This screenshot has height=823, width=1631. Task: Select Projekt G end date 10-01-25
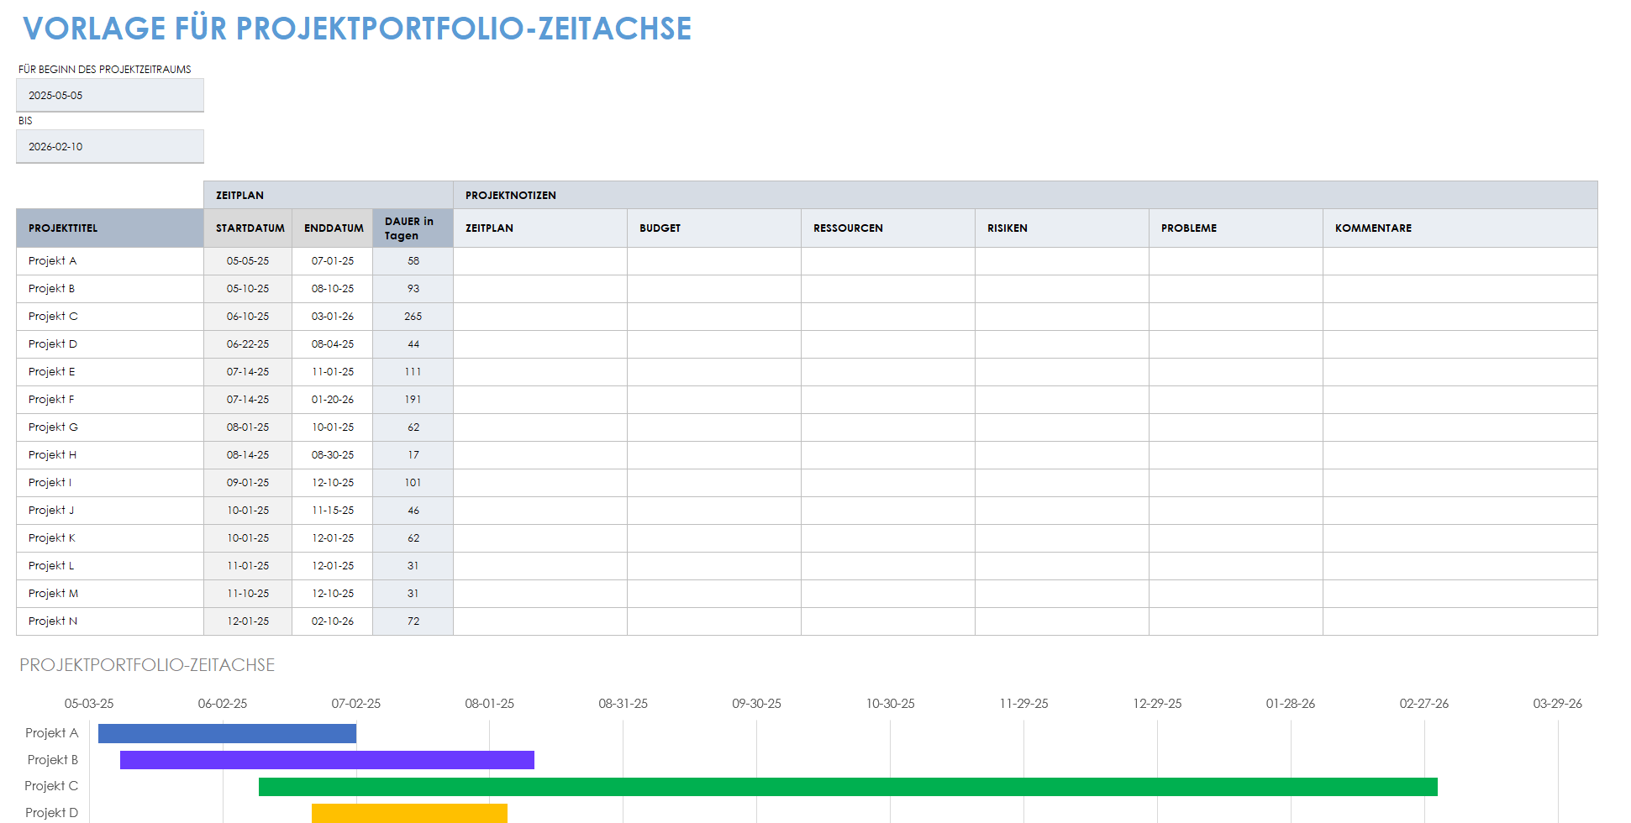333,427
